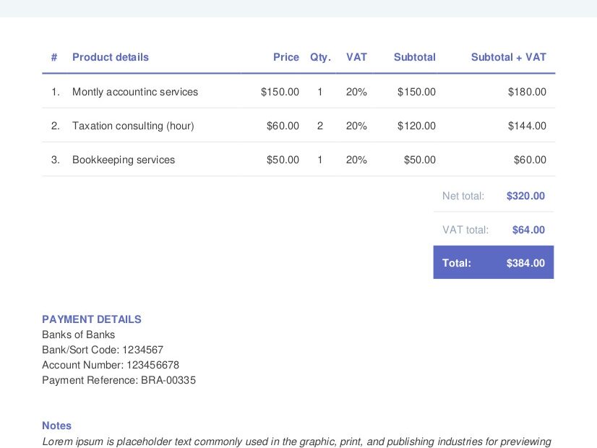Click the Qty. column header
597x448 pixels.
click(320, 57)
